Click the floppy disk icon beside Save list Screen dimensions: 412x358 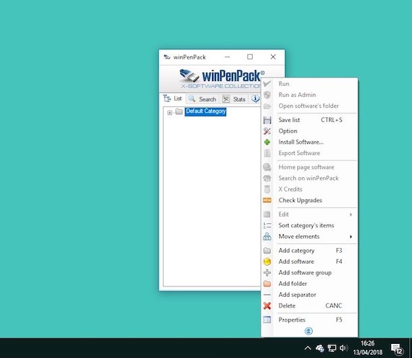[267, 120]
